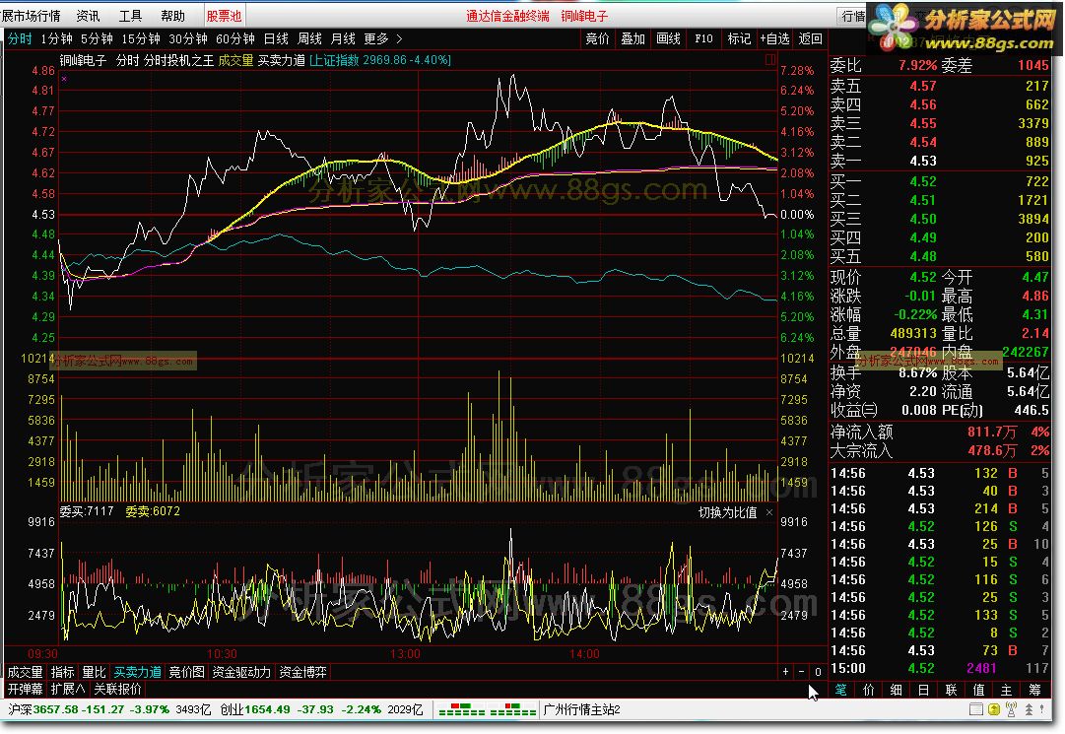Select the 资金驱动力 indicator tab
Viewport: 1065px width, 734px height.
[x=241, y=672]
